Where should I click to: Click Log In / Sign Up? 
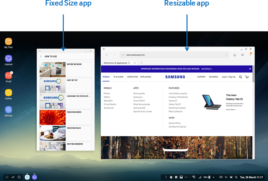point(229,77)
